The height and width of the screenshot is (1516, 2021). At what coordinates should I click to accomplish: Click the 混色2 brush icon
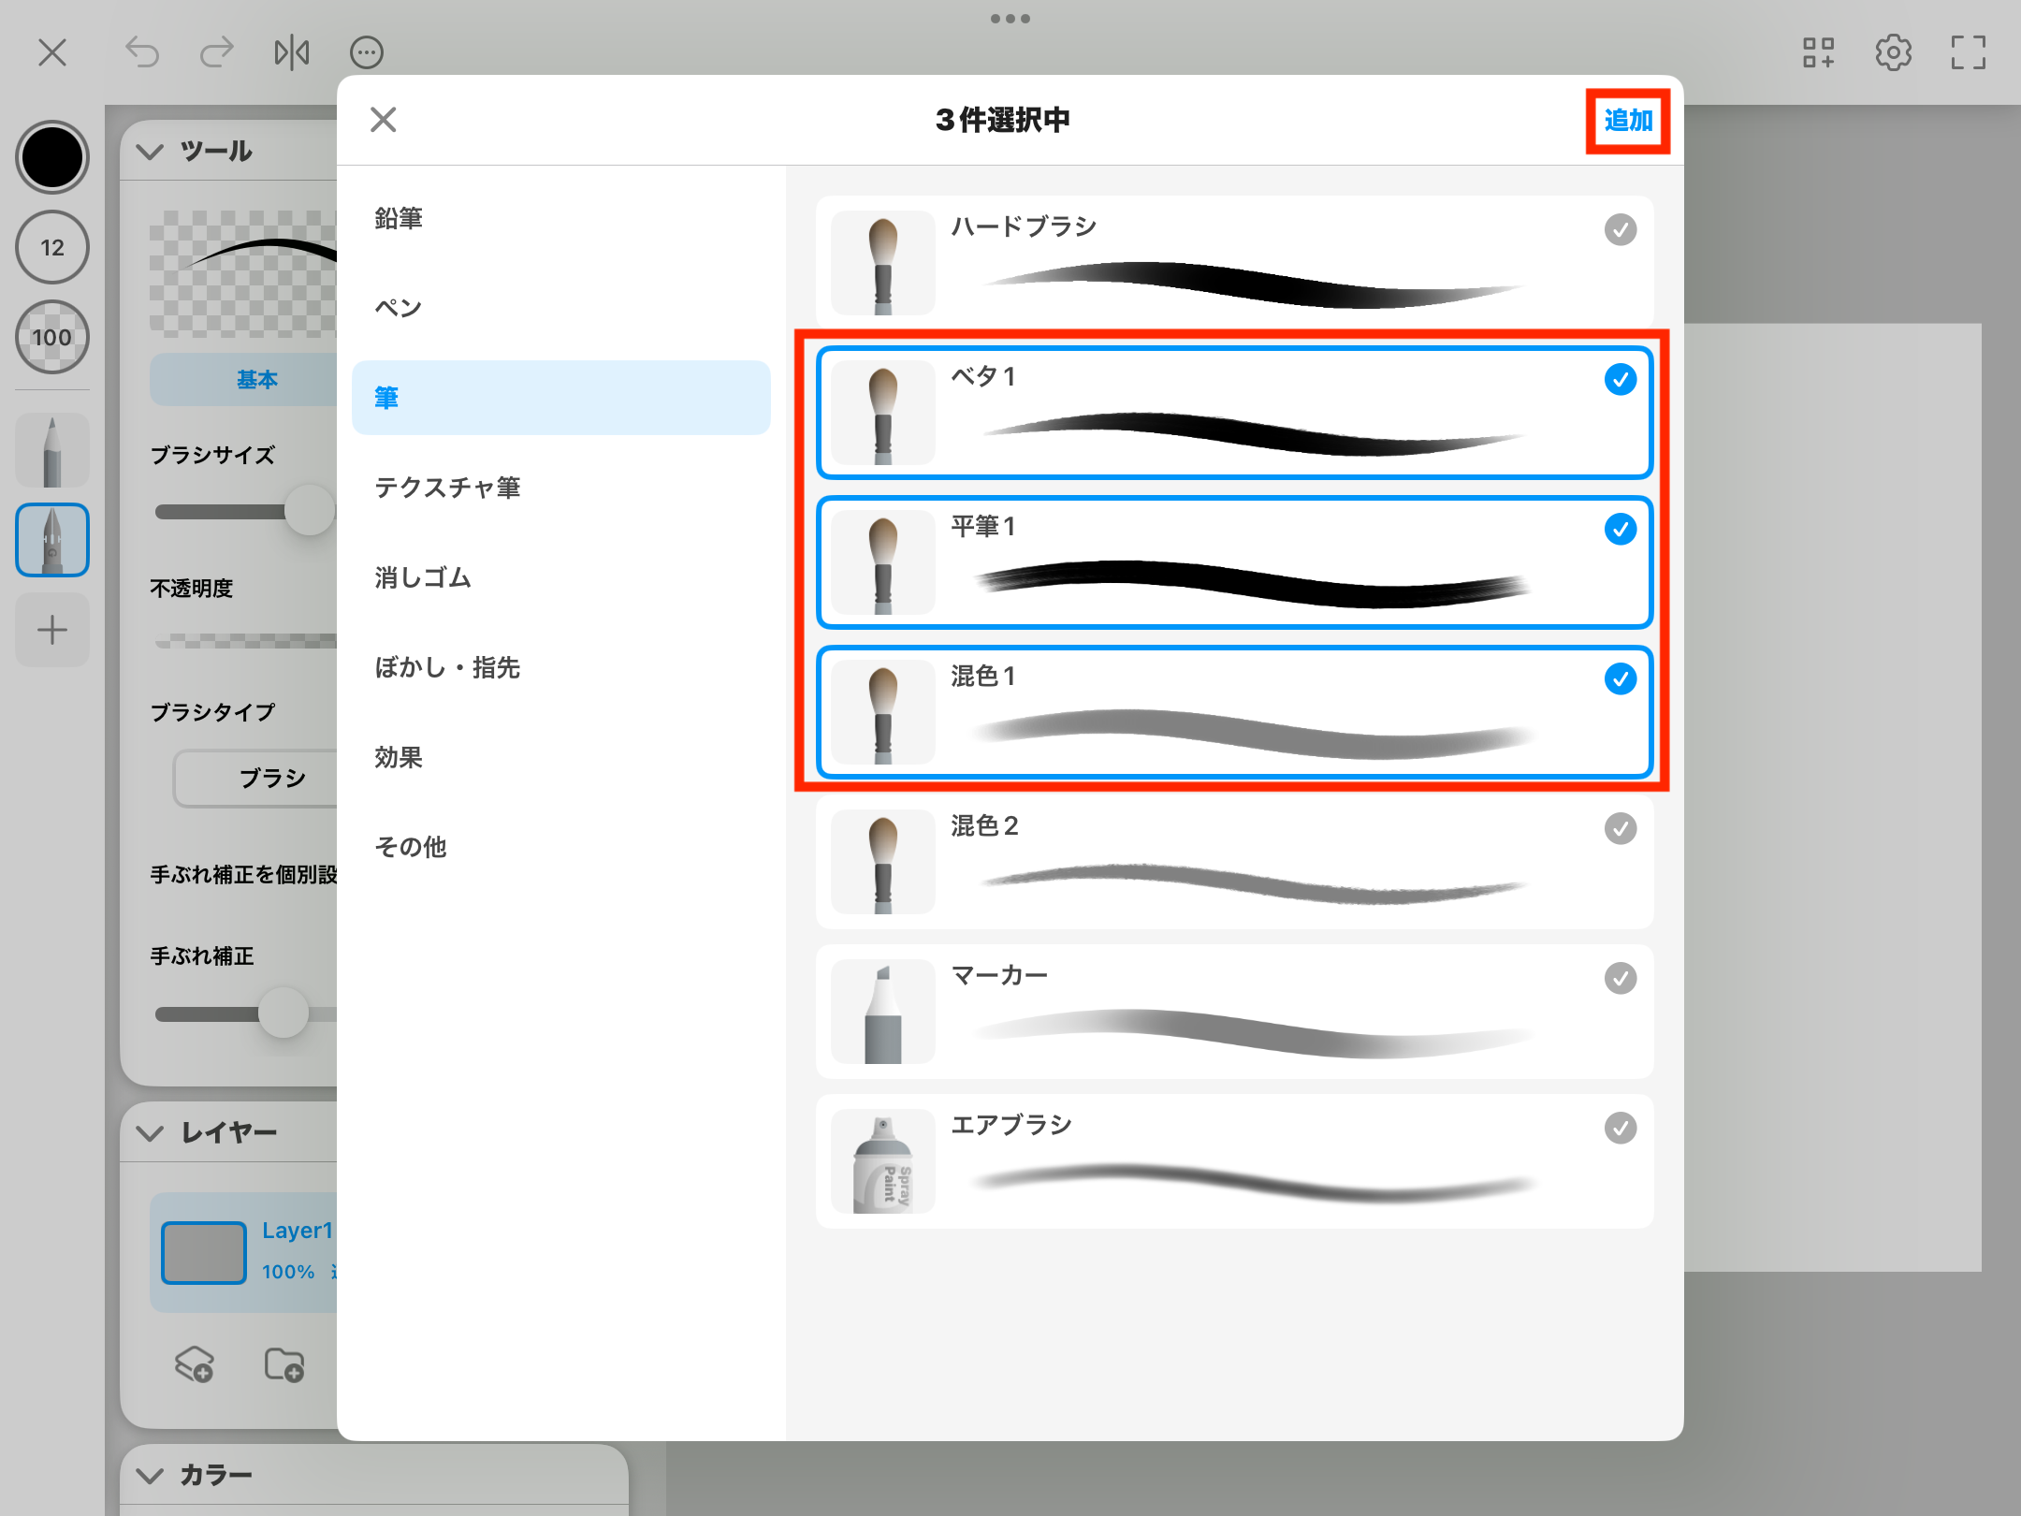coord(883,862)
